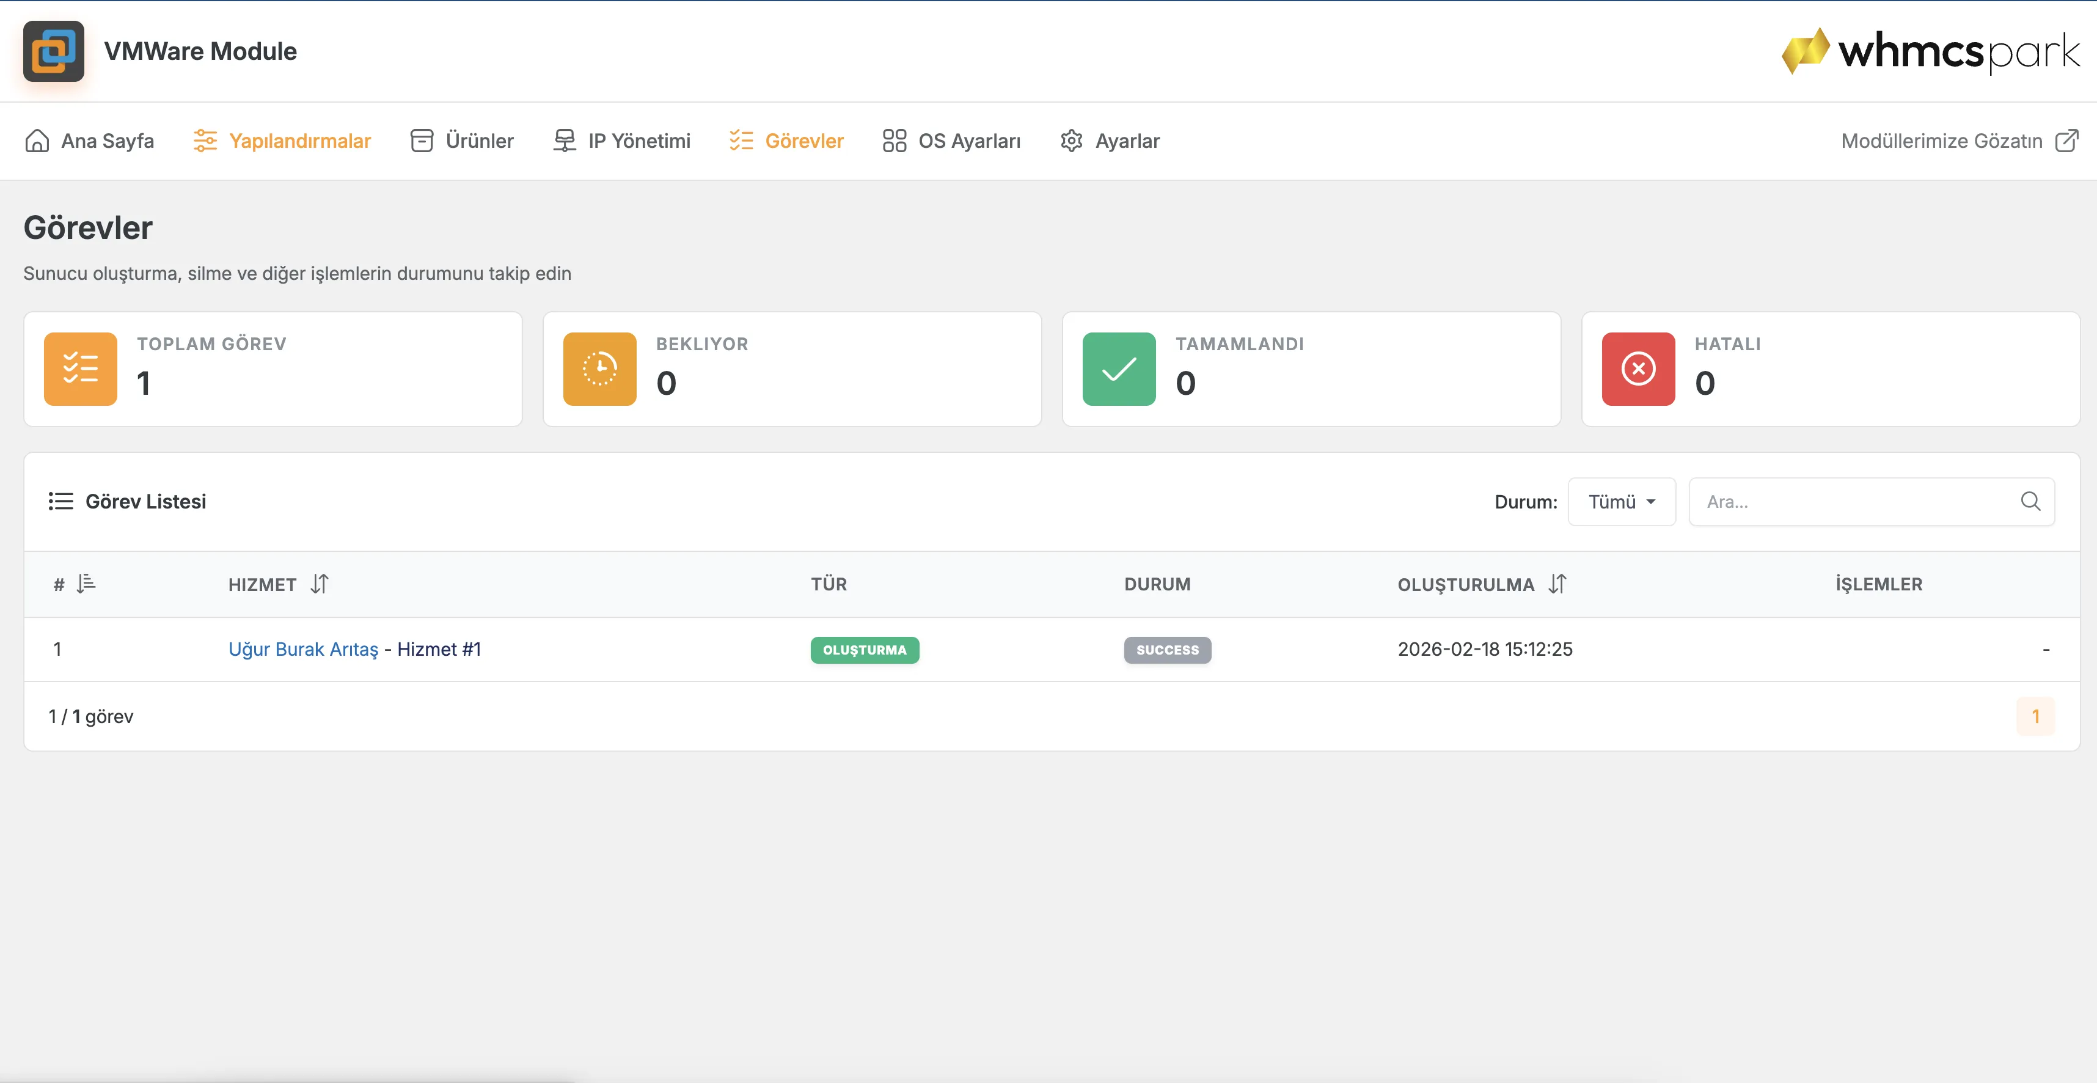The width and height of the screenshot is (2097, 1083).
Task: Click the whmcspark logo
Action: pos(1930,51)
